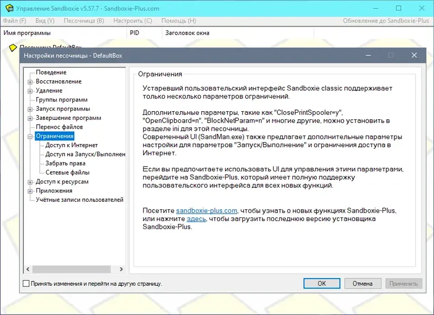Select Учётные записи пользователей item

click(80, 200)
